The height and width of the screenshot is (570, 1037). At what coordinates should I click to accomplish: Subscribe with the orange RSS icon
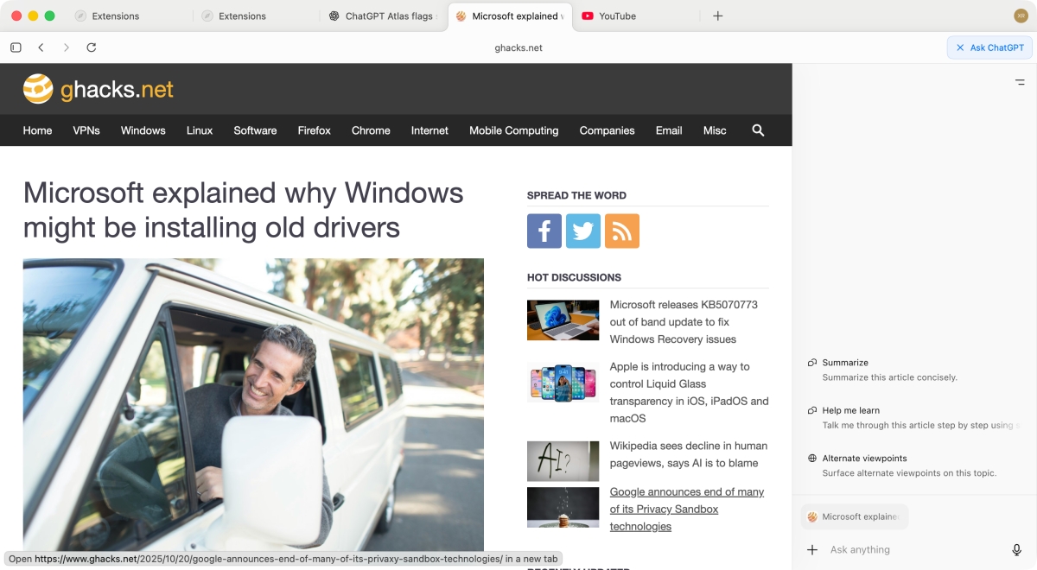click(x=622, y=231)
